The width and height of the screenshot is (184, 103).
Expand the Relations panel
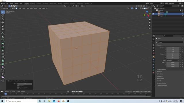159,72
